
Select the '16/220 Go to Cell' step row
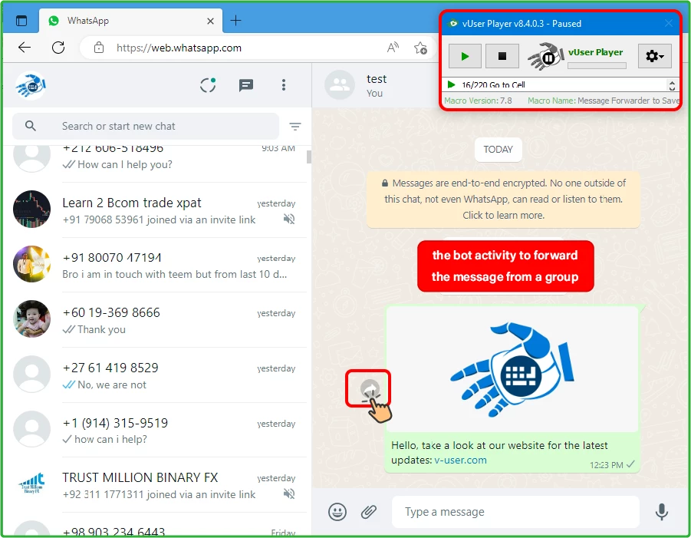point(555,84)
